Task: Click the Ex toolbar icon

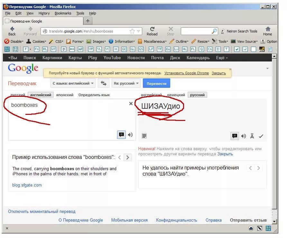Action: [x=168, y=49]
